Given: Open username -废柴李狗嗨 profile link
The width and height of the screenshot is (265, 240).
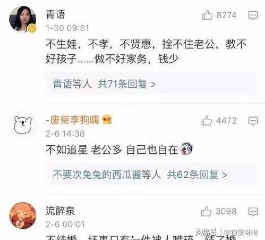Looking at the screenshot, I should tap(73, 120).
